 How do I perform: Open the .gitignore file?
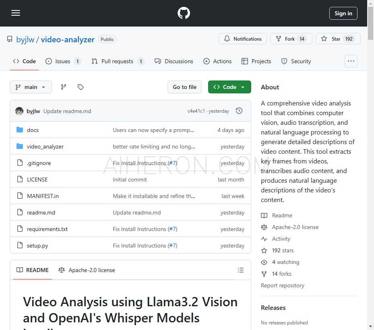click(39, 163)
